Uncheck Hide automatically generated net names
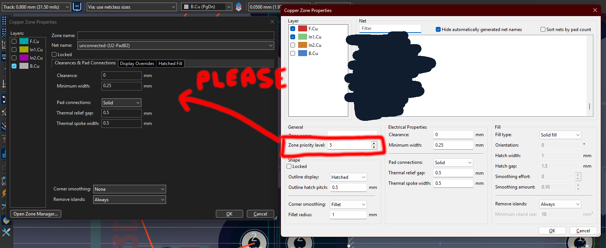This screenshot has width=606, height=248. (x=438, y=29)
